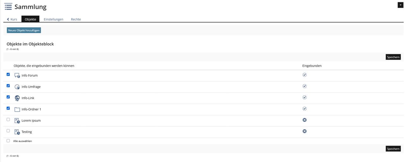407x162 pixels.
Task: Click the Info Forum object icon
Action: click(17, 76)
